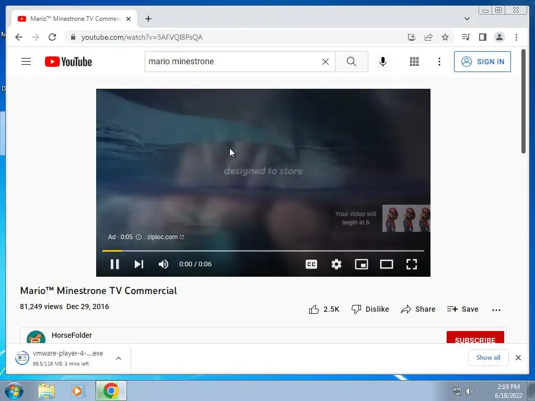
Task: Open the ziploc.com ad link
Action: pos(166,237)
